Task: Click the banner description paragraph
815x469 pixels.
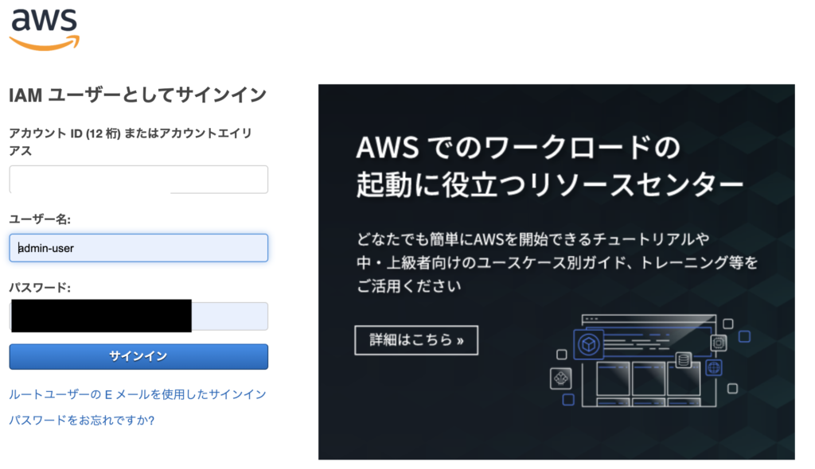Action: (556, 262)
